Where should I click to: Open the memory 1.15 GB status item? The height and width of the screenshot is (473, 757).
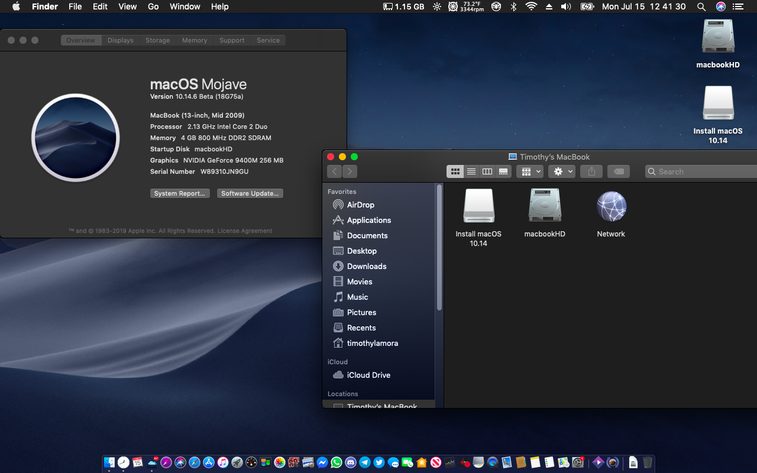pyautogui.click(x=404, y=7)
